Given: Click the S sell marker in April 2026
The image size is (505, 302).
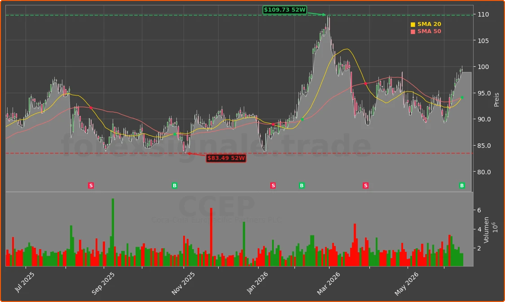Looking at the screenshot, I should [365, 185].
